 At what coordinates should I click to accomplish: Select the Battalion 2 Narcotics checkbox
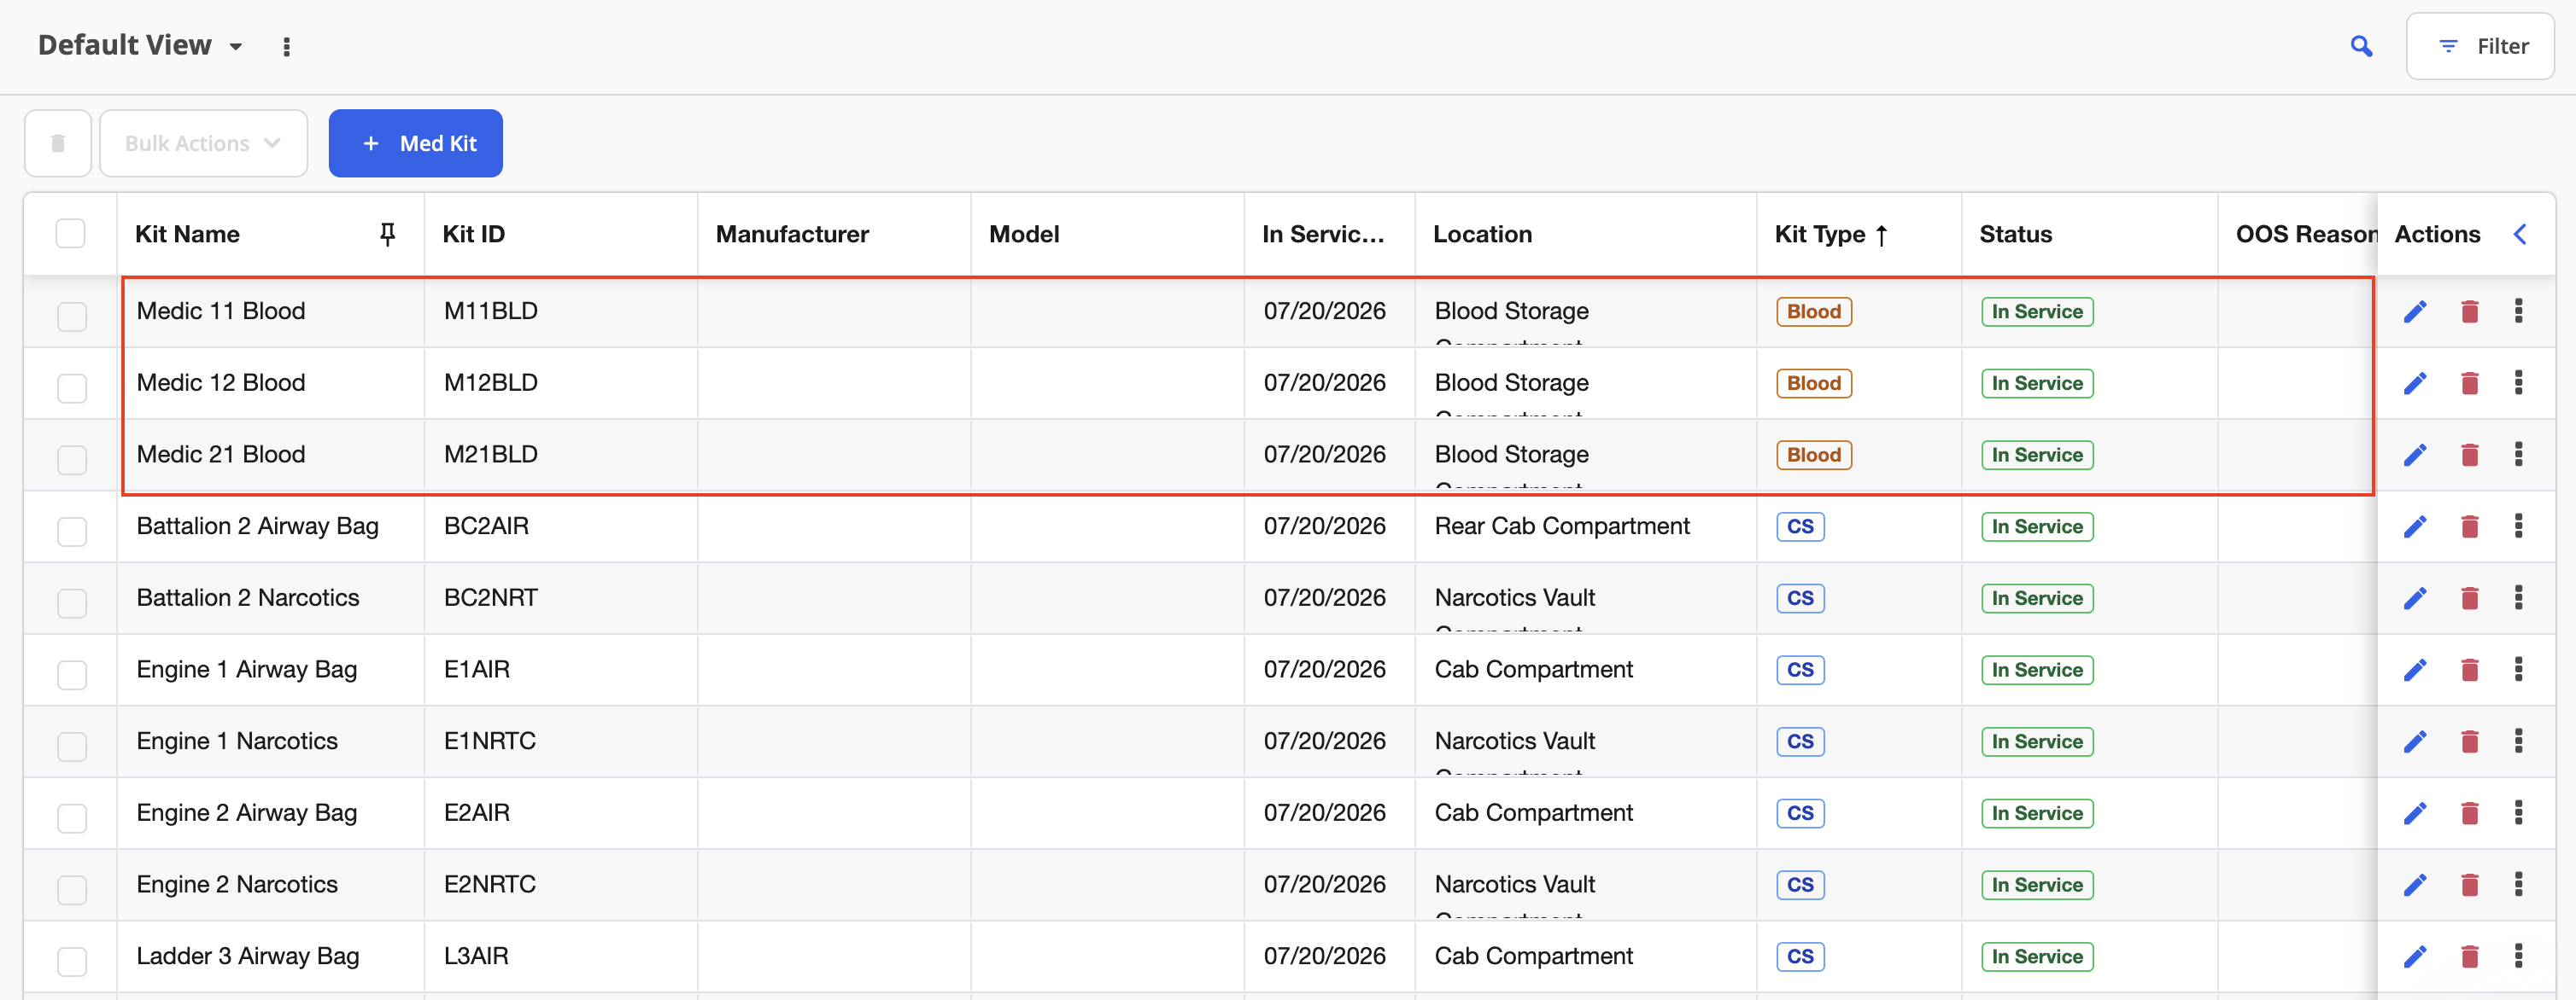72,603
